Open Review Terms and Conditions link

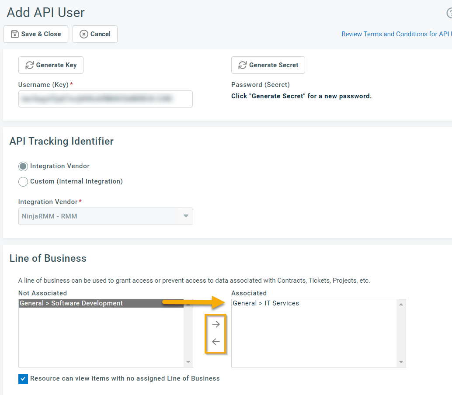click(396, 34)
